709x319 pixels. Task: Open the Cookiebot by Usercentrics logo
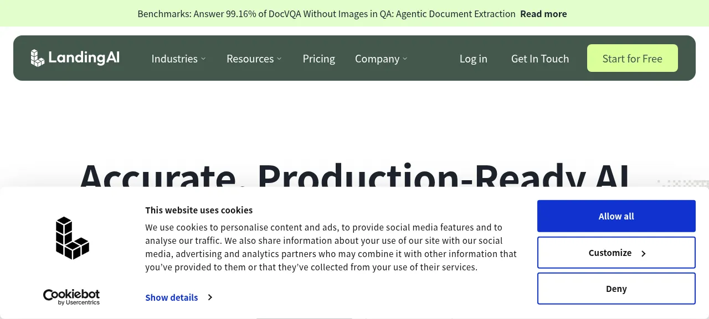click(x=71, y=297)
